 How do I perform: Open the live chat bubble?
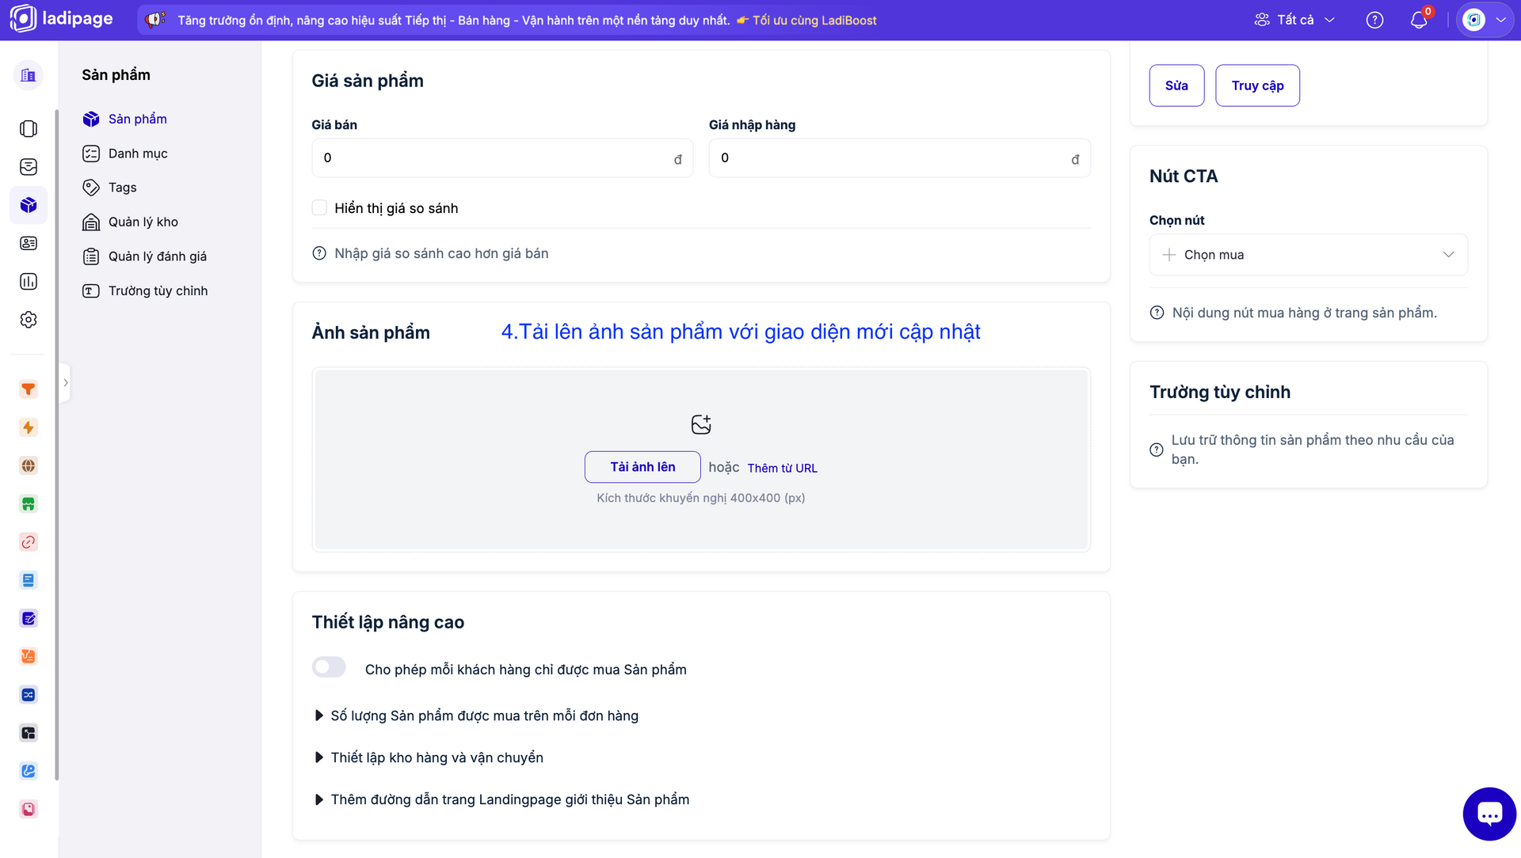[1489, 814]
